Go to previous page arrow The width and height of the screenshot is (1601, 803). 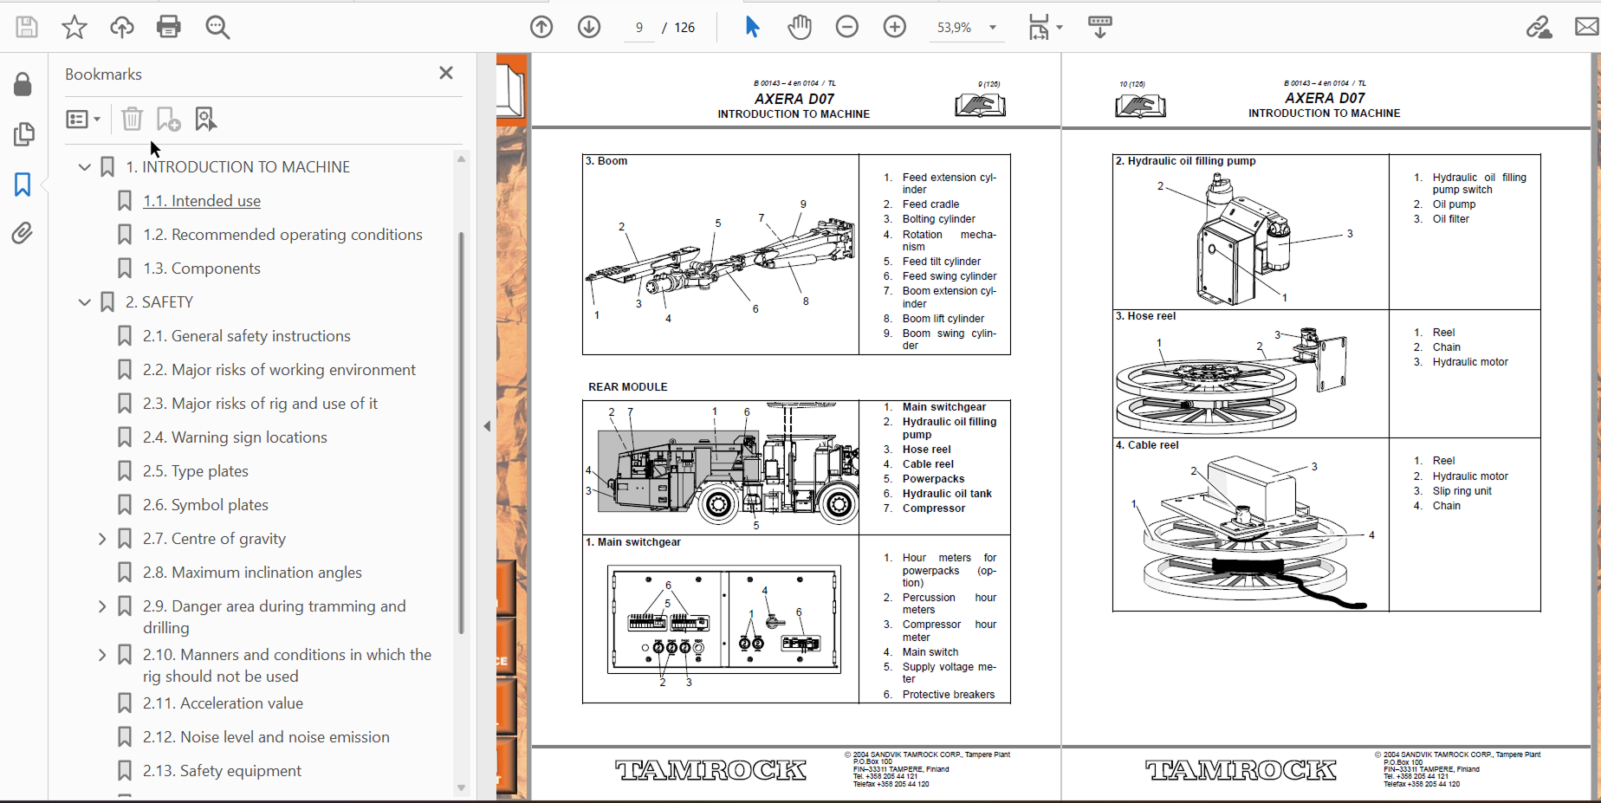click(541, 27)
